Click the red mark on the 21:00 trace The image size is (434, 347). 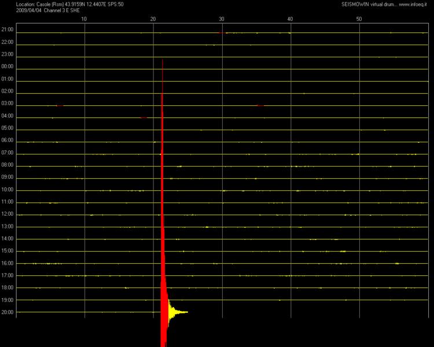coord(220,33)
